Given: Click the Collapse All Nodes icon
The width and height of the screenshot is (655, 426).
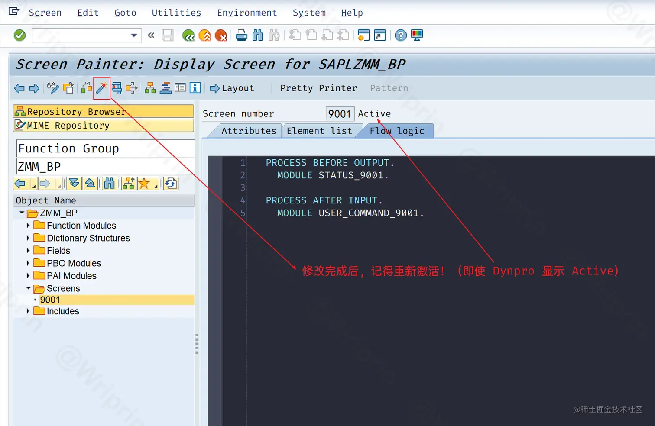Looking at the screenshot, I should [x=90, y=184].
